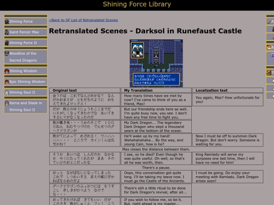
Task: Click the cell 'My Dark Dragon... The legendary Dark Dragon'
Action: click(156, 127)
